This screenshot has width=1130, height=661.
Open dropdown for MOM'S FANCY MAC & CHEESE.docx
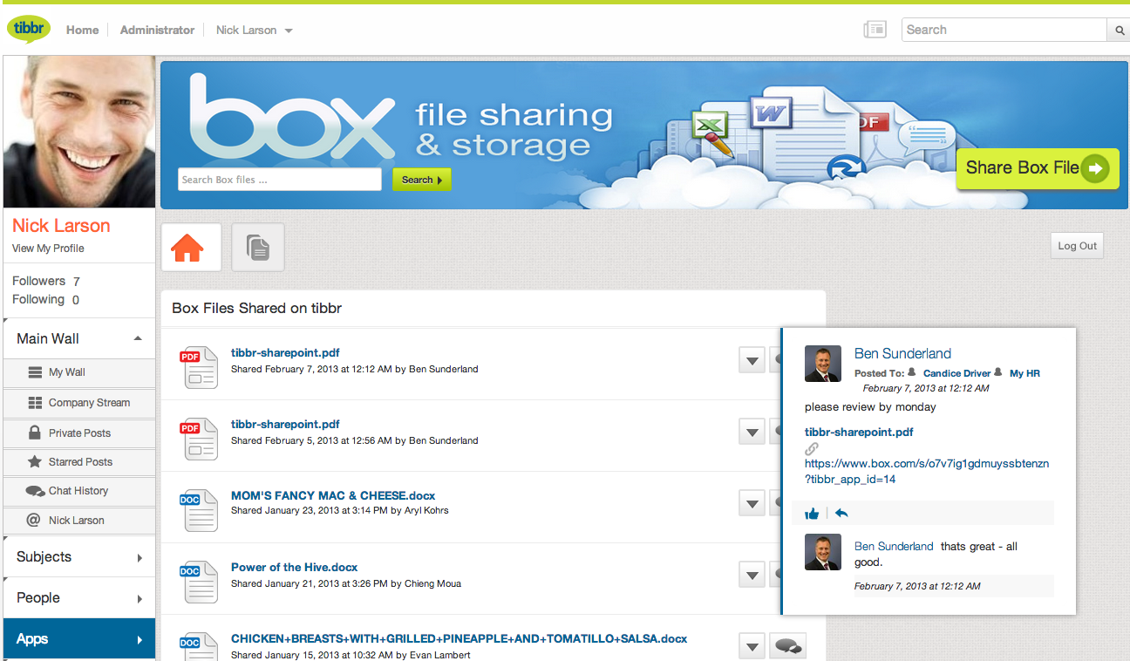tap(752, 502)
